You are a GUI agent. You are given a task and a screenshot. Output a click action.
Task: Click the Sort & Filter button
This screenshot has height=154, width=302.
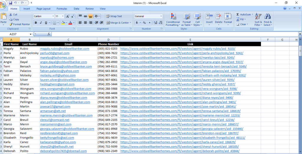tap(258, 20)
